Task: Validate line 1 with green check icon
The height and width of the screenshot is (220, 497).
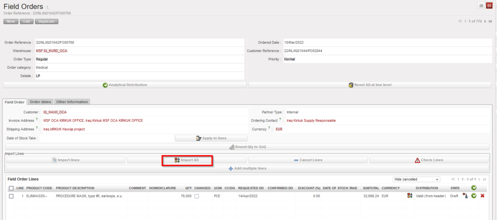Action: (474, 196)
